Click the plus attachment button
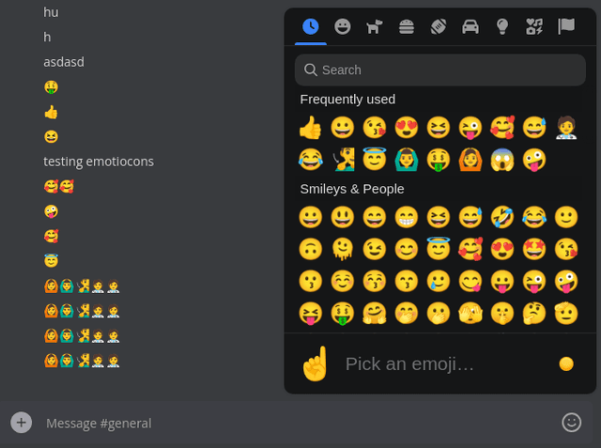The width and height of the screenshot is (601, 448). [x=21, y=423]
